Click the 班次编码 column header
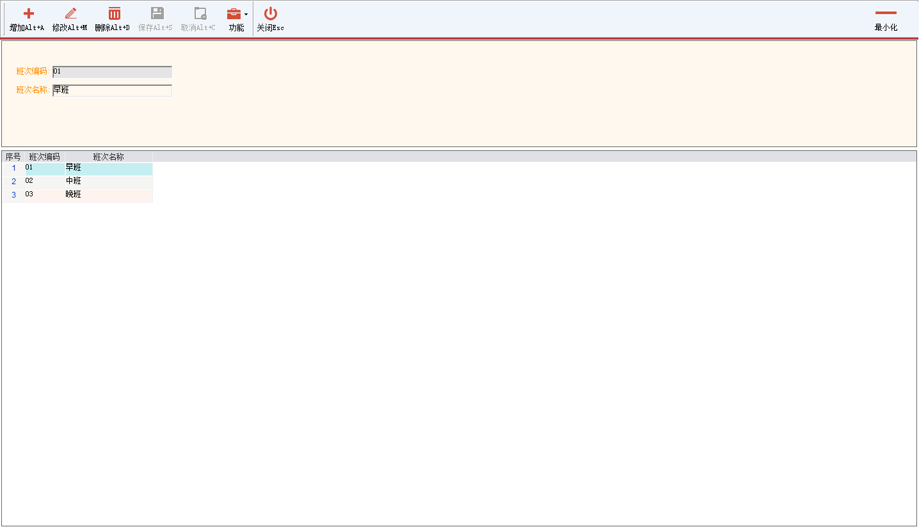 pyautogui.click(x=45, y=157)
